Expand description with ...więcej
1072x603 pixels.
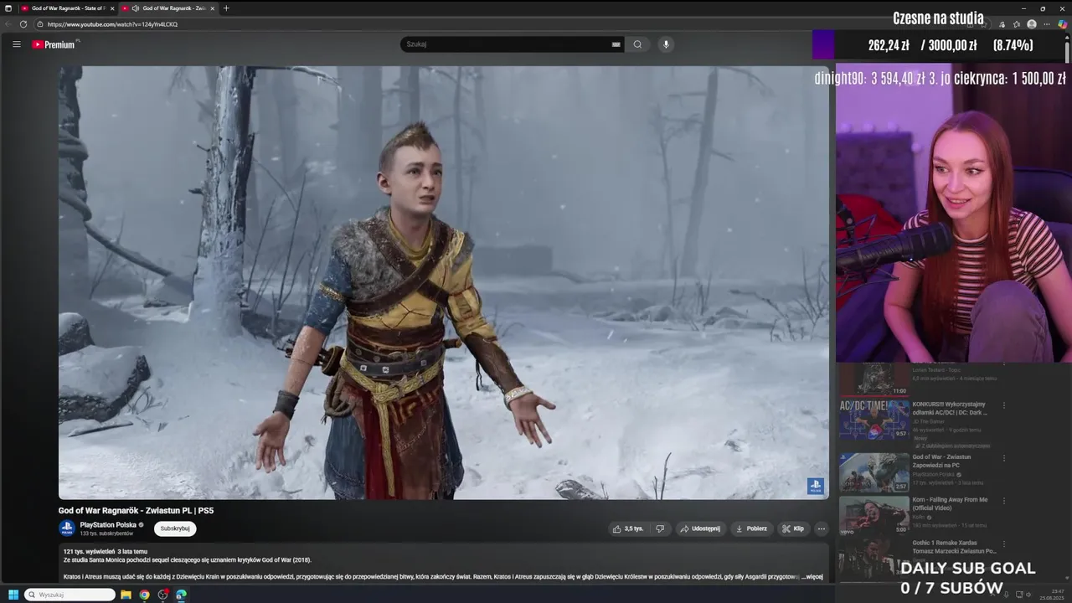pos(812,576)
